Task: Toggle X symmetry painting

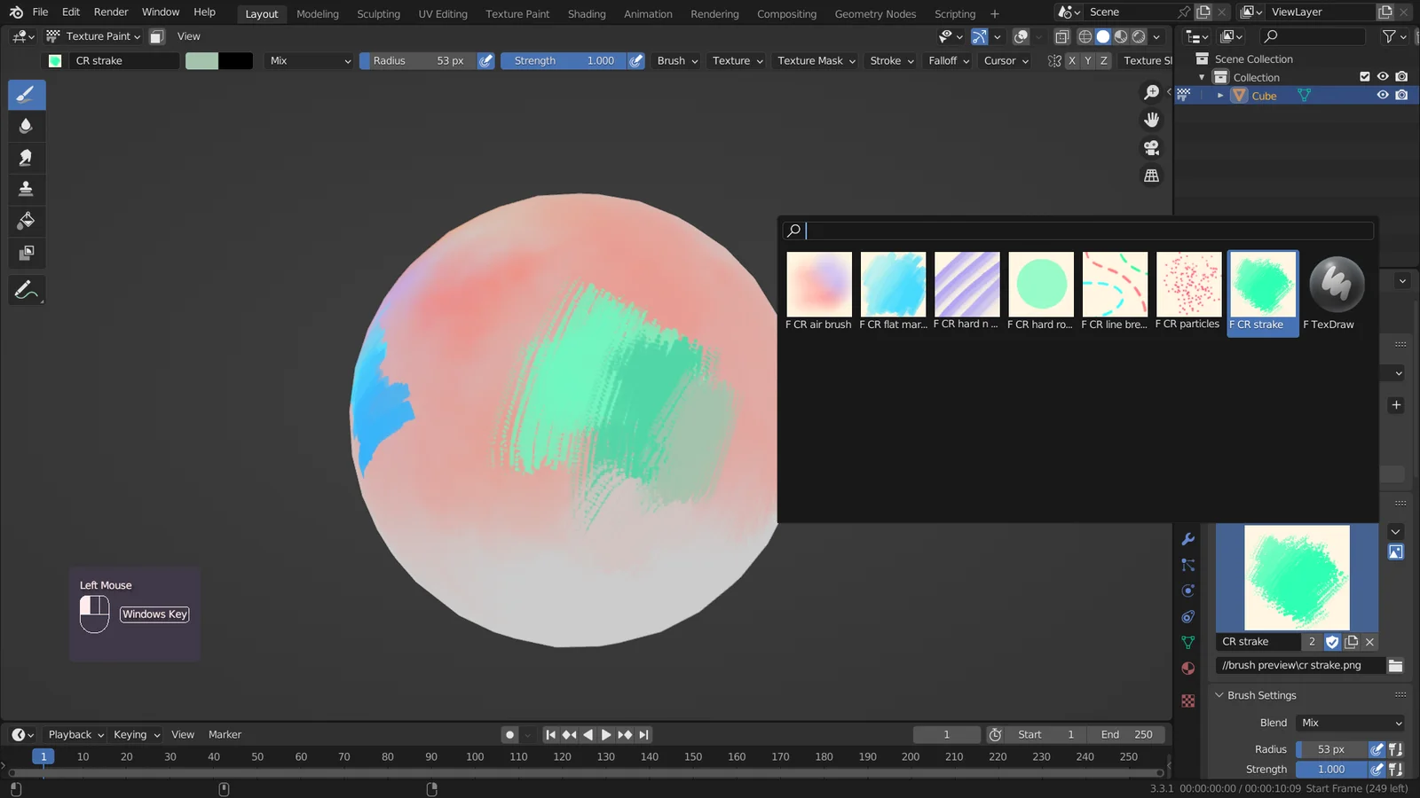Action: [x=1072, y=60]
